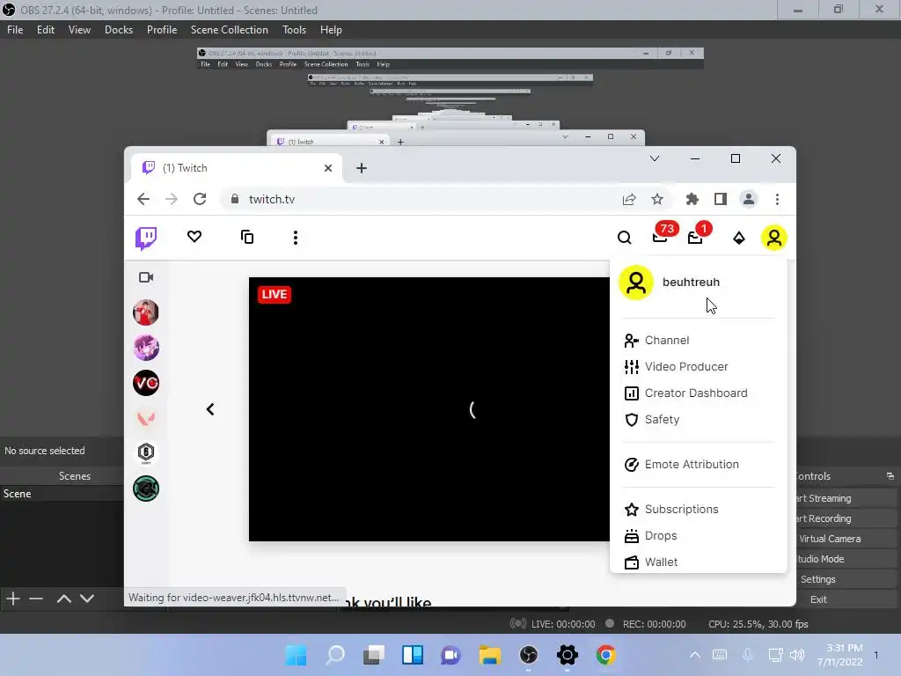This screenshot has width=901, height=676.
Task: Open the OBS Profile menu
Action: 162,30
